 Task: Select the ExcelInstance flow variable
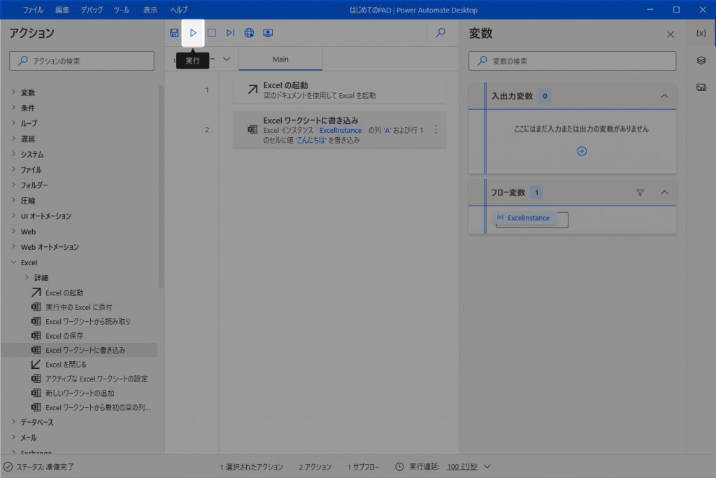pyautogui.click(x=524, y=218)
